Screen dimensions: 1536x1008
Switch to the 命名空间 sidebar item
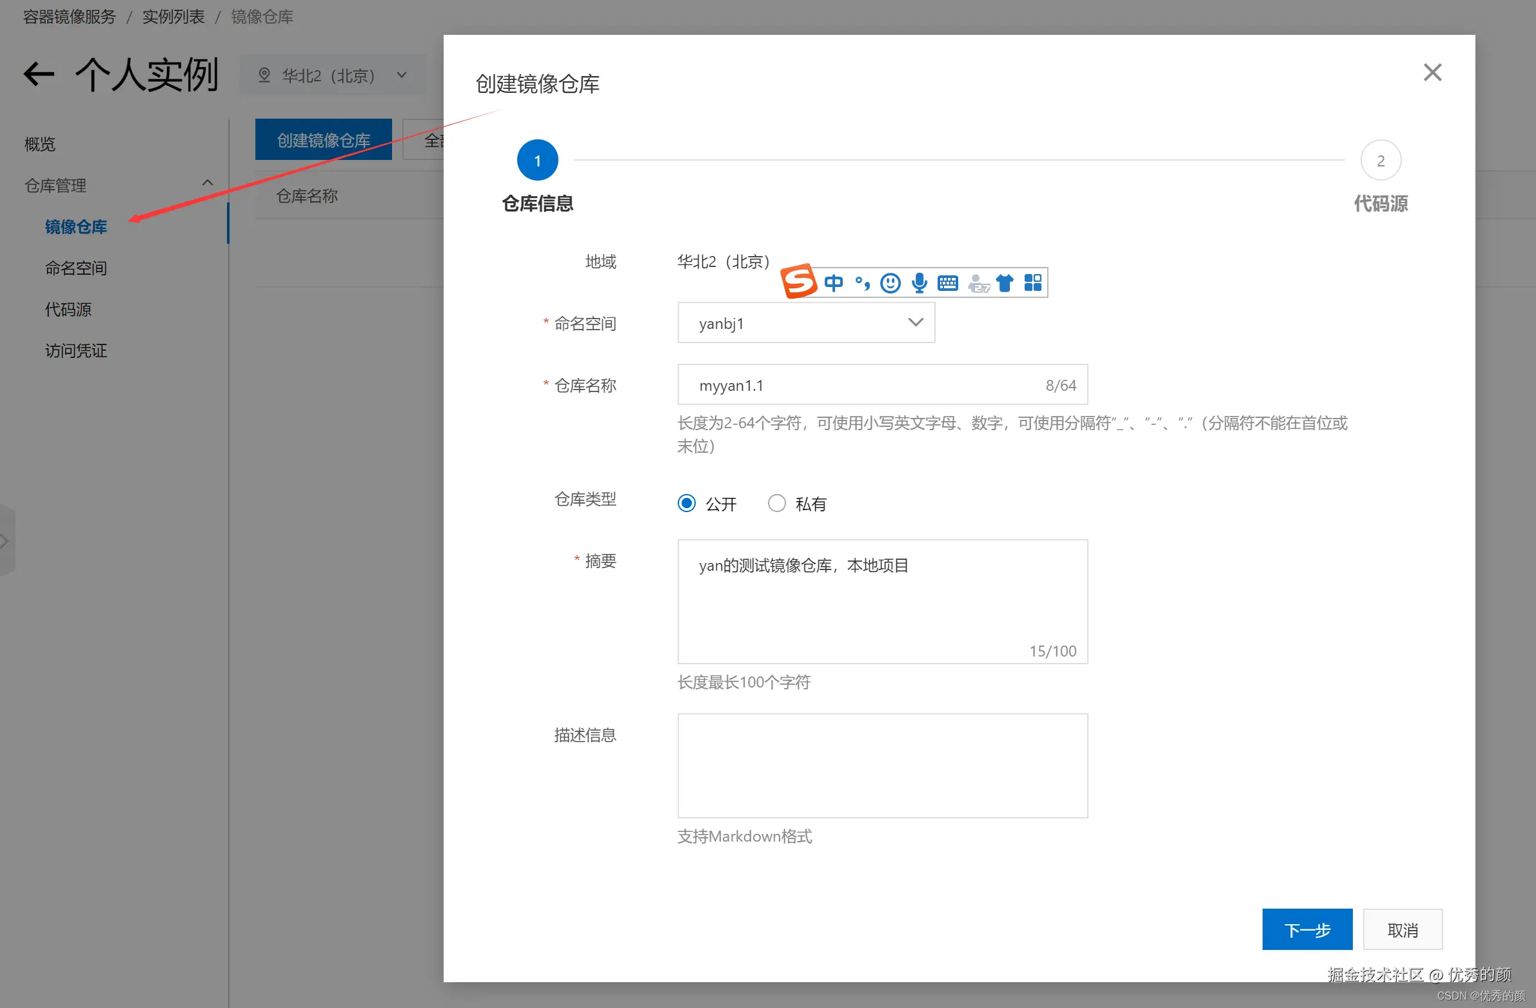75,268
